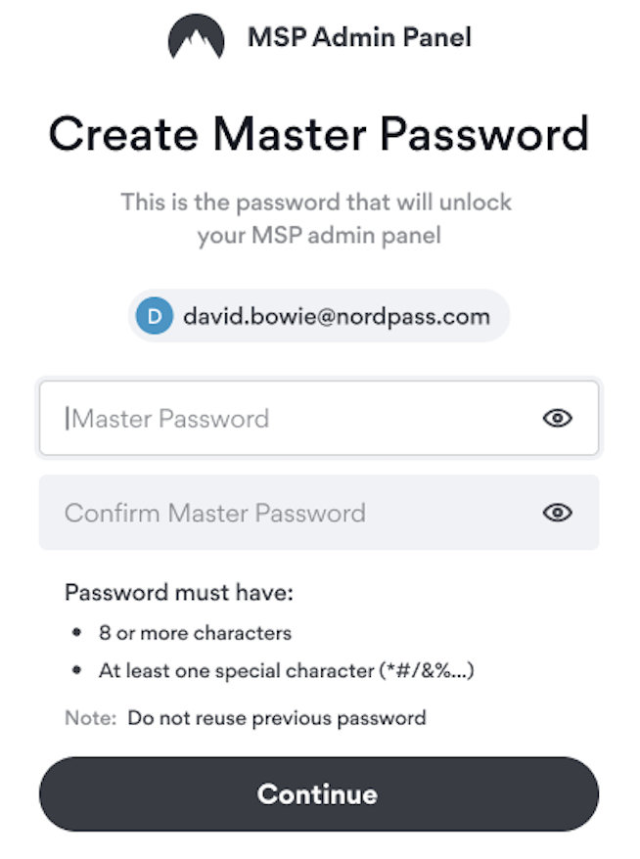Show the Master Password field contents
This screenshot has height=859, width=640.
557,419
